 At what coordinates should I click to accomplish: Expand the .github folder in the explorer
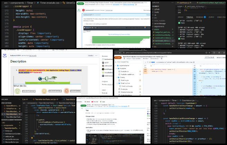(156, 9)
